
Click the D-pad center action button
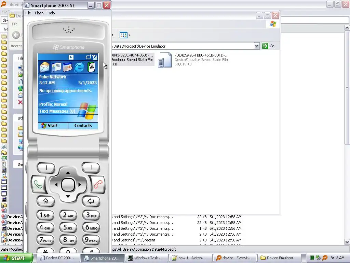pos(68,185)
